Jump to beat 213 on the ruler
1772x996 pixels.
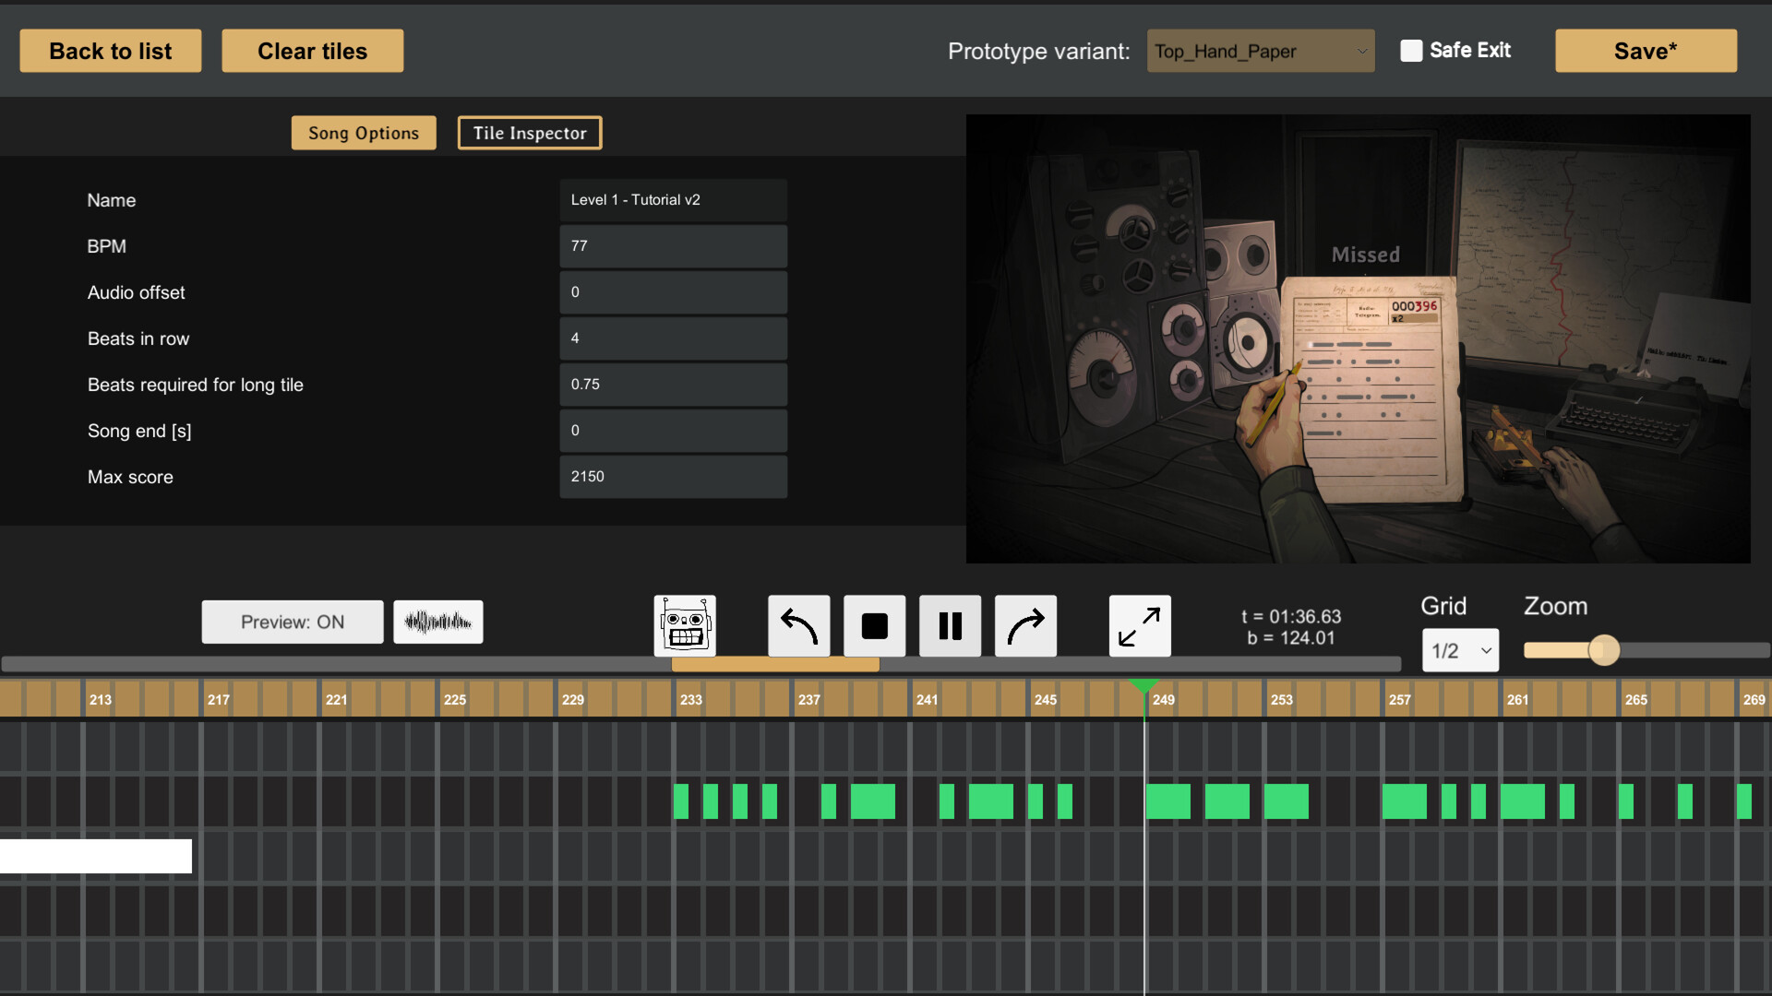(100, 699)
